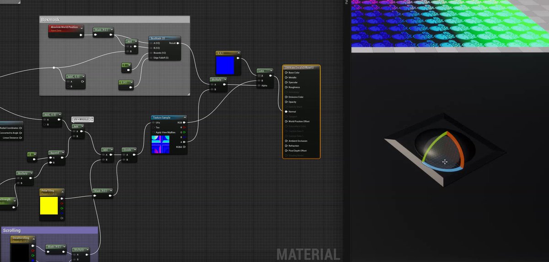Click Linear Distance output pin
Screen dimensions: 549x262
21,138
